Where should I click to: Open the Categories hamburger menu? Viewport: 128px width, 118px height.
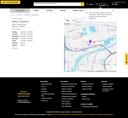(20, 10)
